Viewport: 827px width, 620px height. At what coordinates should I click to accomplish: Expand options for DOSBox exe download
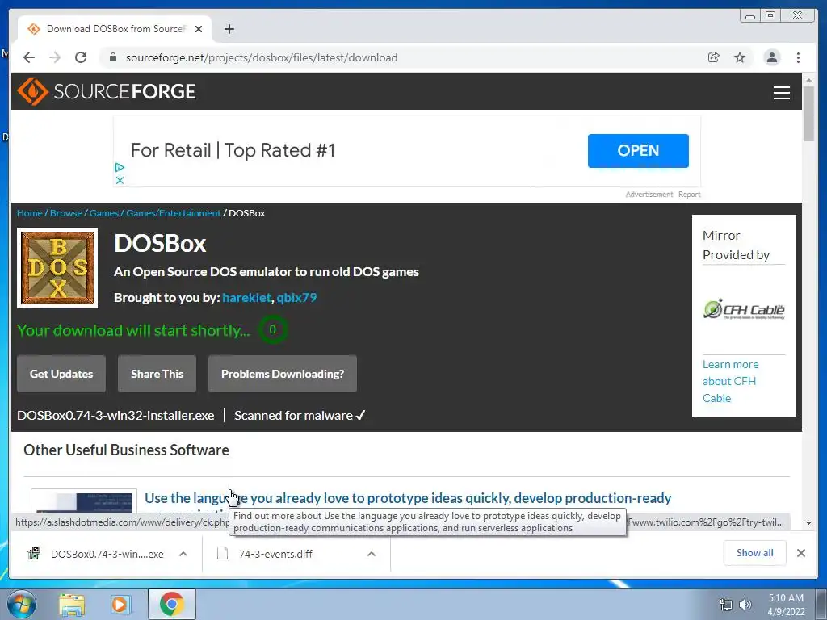coord(183,554)
